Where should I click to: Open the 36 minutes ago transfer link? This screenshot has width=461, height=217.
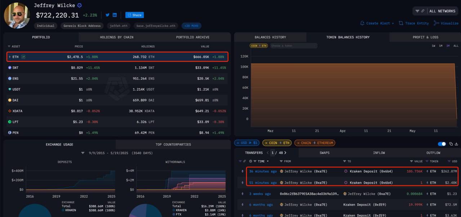(263, 171)
